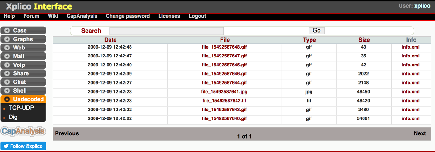The height and width of the screenshot is (152, 435).
Task: Expand the Mail sidebar section
Action: (23, 56)
